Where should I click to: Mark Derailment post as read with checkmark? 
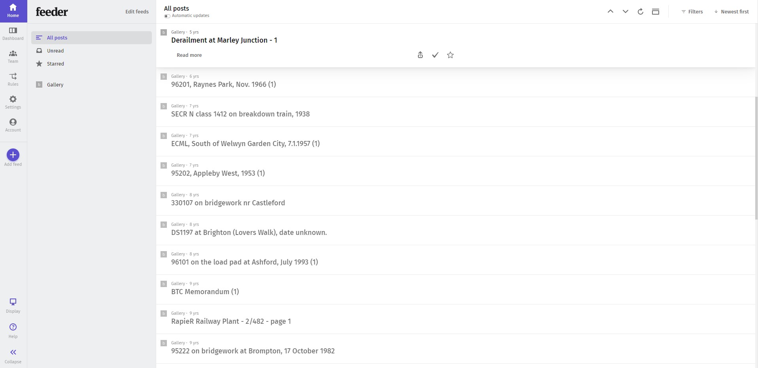[435, 55]
